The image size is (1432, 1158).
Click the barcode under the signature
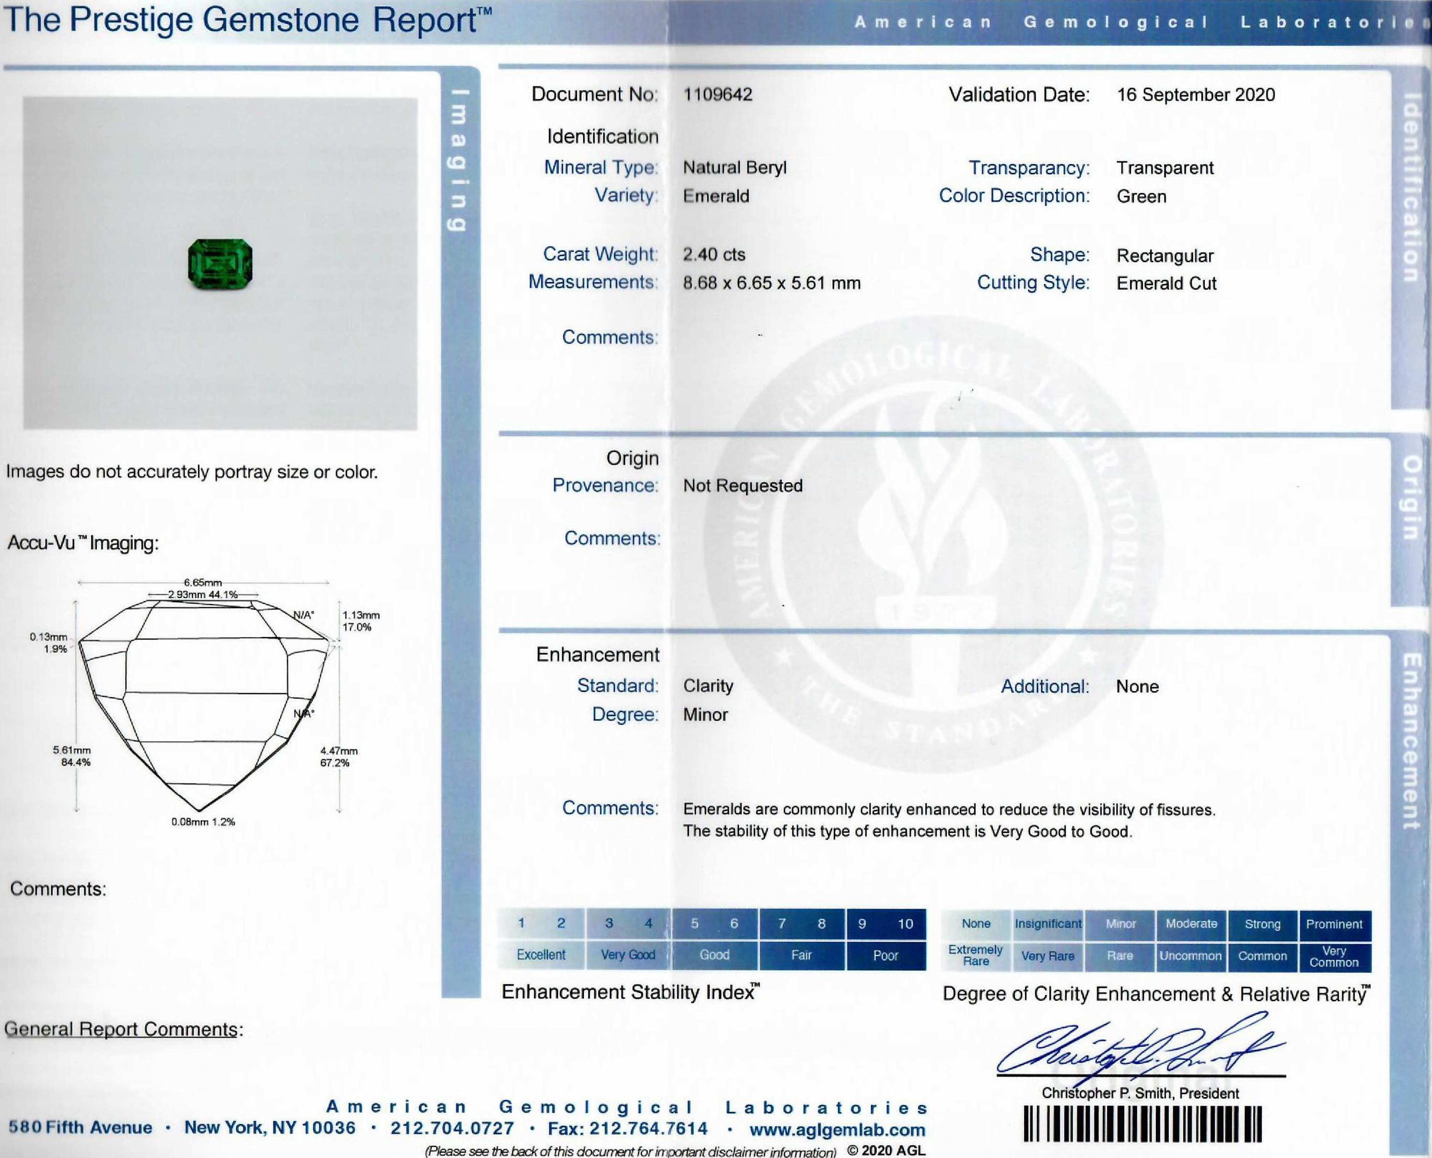click(x=1142, y=1124)
